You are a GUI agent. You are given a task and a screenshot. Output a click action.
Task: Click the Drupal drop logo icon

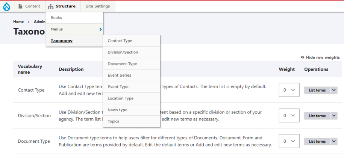pyautogui.click(x=7, y=6)
